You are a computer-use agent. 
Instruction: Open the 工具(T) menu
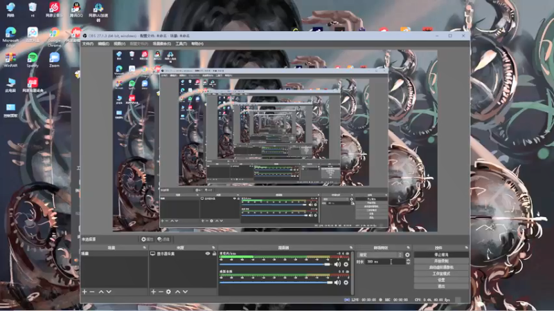pos(181,44)
